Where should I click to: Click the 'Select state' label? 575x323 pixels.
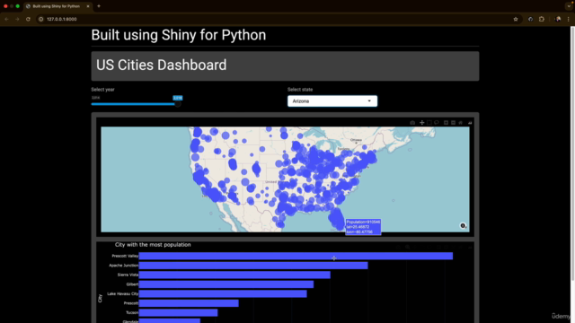click(300, 90)
